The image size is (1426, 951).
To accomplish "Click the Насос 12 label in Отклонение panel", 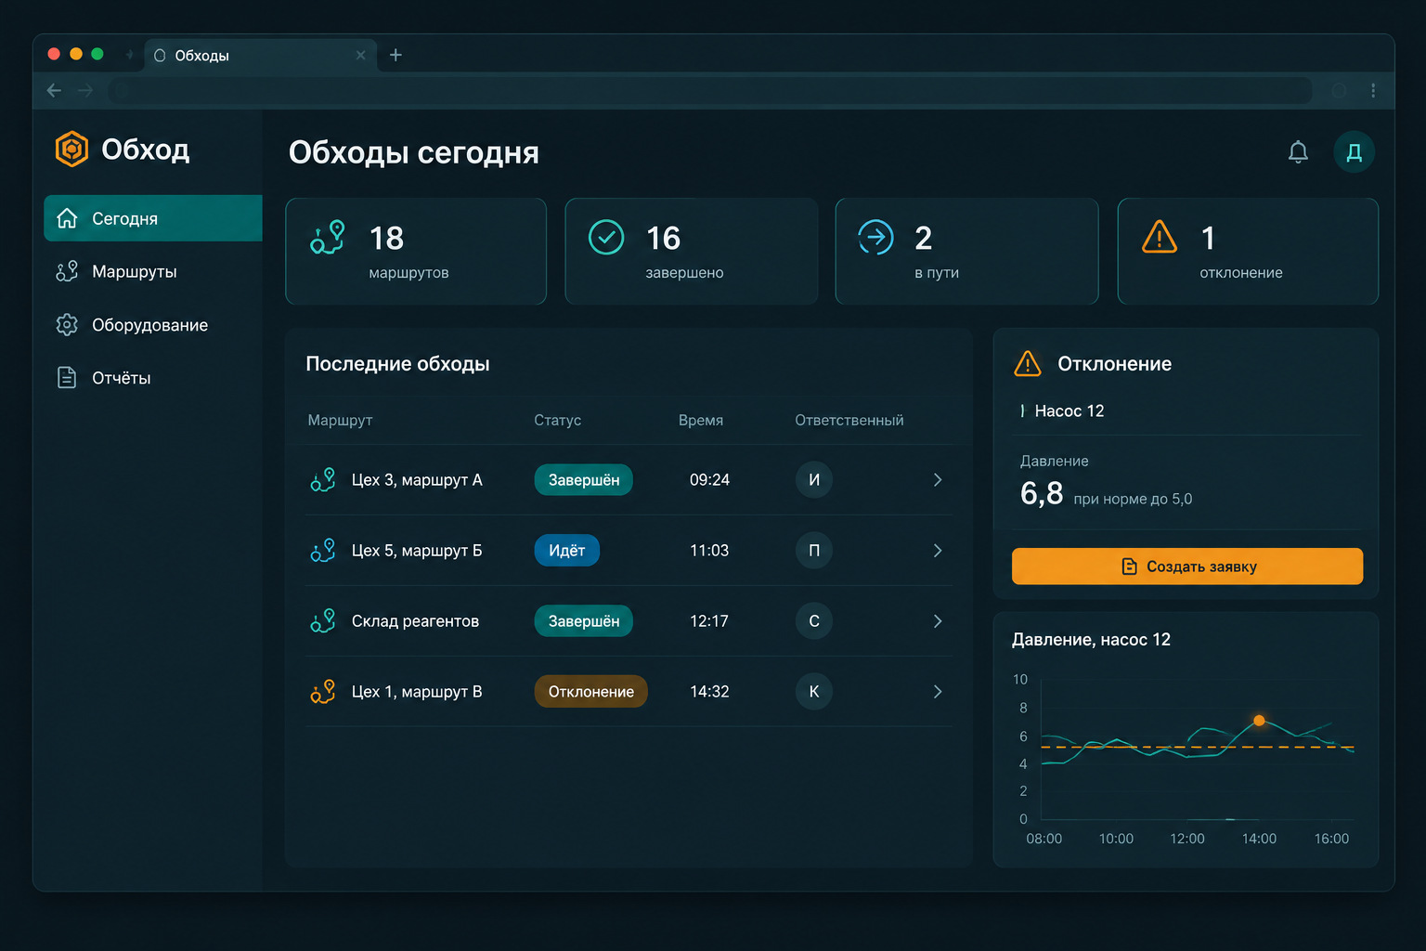I will tap(1069, 410).
